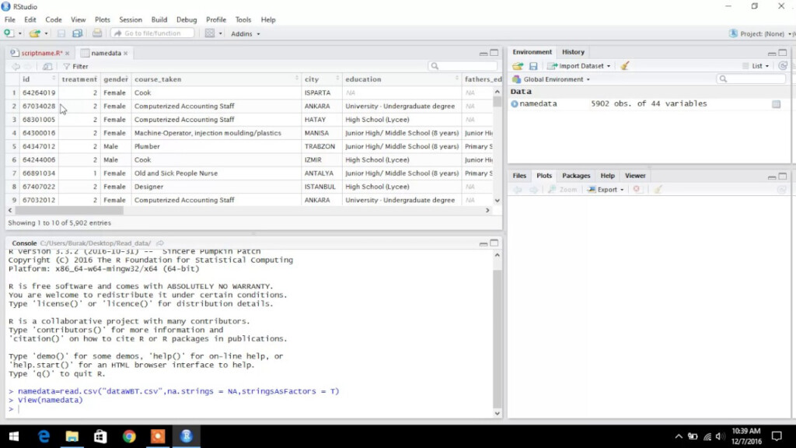The height and width of the screenshot is (448, 796).
Task: Click the data viewer search field
Action: click(463, 66)
